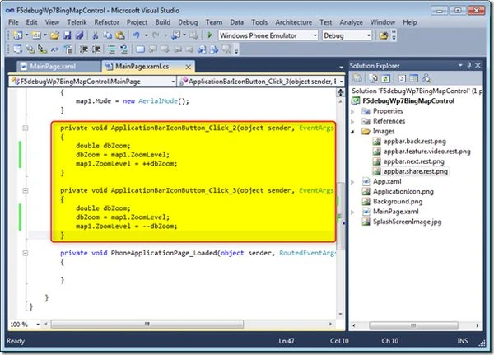
Task: Click the Open File folder icon
Action: coord(55,35)
